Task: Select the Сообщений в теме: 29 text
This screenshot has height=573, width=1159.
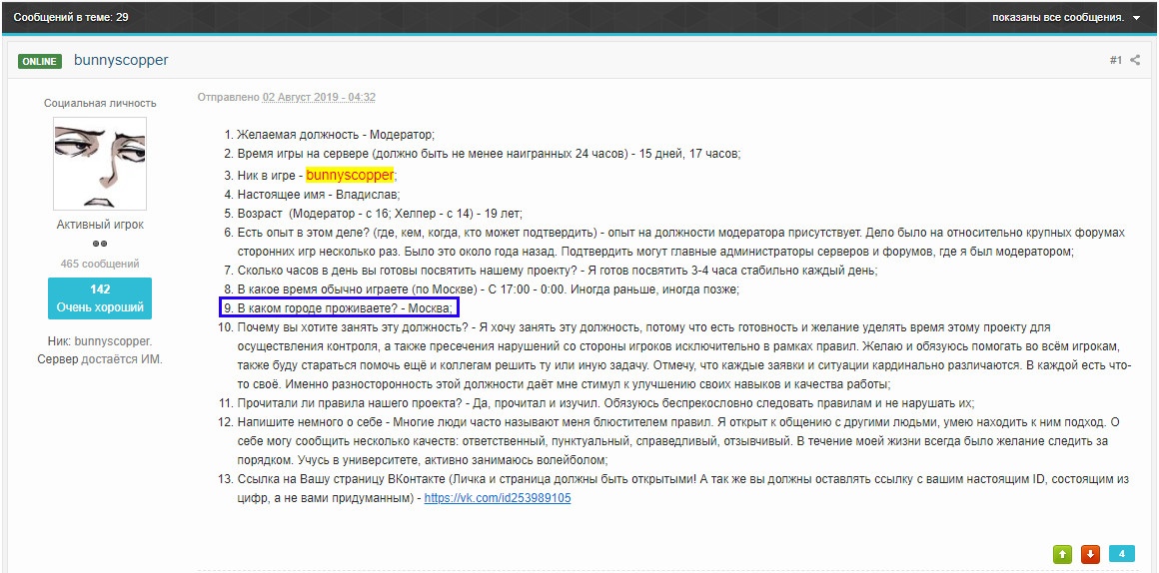Action: (72, 17)
